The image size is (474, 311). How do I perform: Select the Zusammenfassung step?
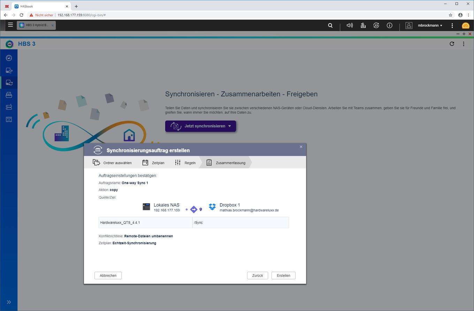tap(226, 162)
